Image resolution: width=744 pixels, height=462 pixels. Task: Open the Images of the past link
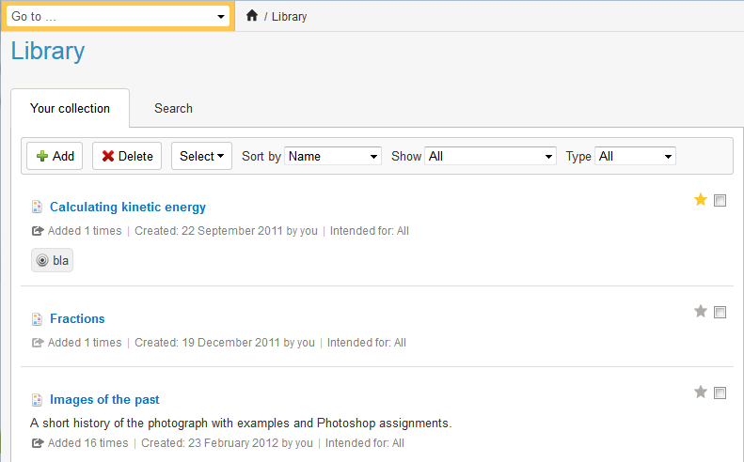click(104, 399)
